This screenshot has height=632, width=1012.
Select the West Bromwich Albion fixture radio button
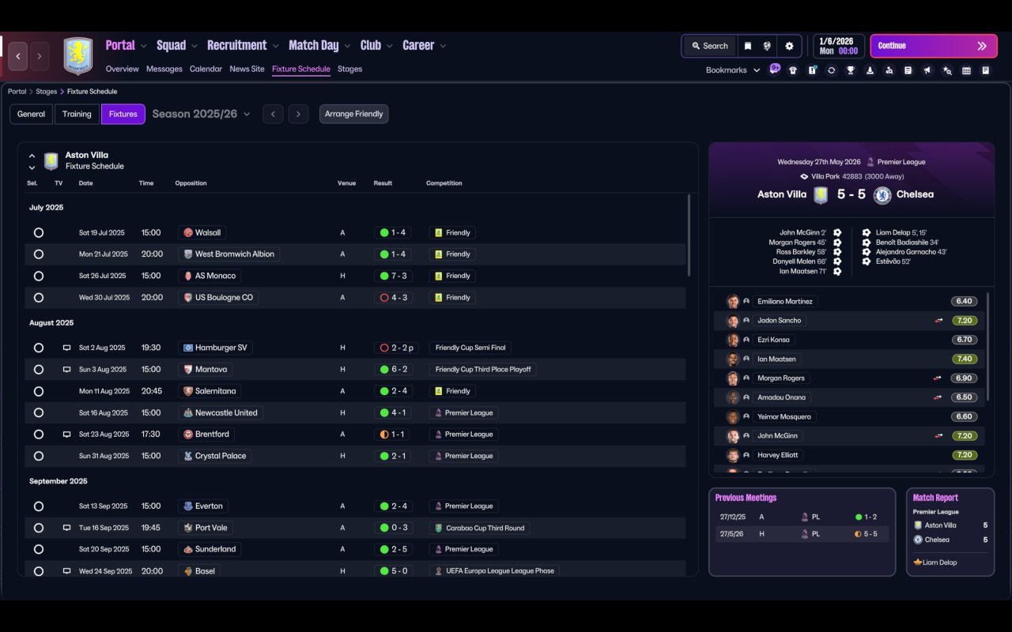39,254
